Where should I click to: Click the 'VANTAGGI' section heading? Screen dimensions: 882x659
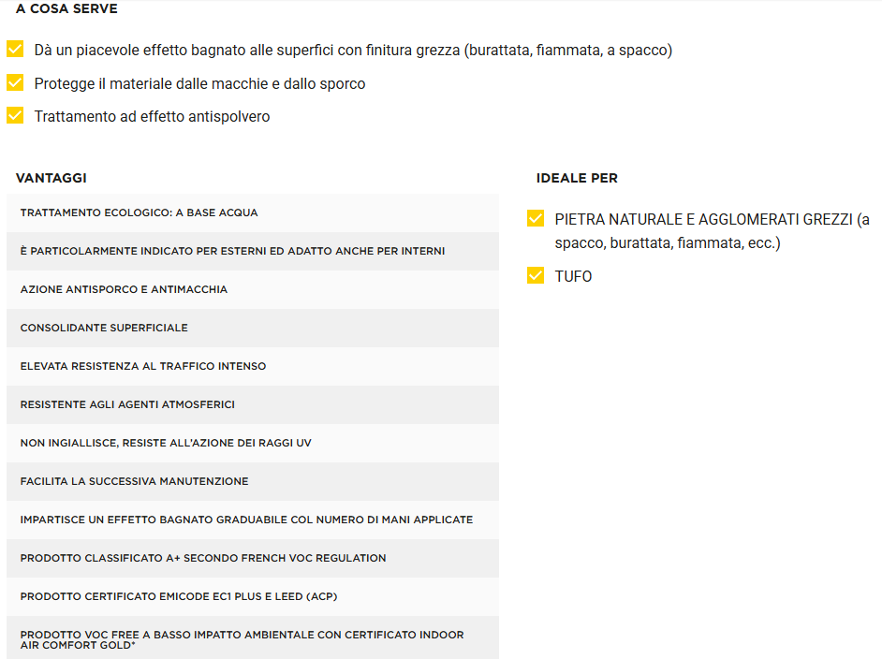coord(51,178)
